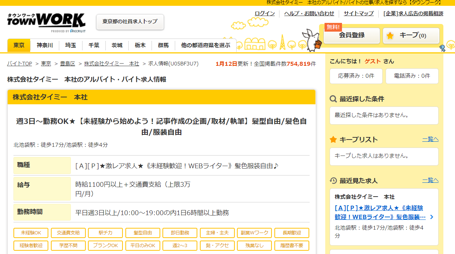Click 東京 breadcrumb link
Screen dimensions: 455x254
(46, 64)
